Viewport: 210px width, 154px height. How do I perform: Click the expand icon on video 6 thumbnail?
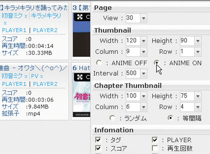80,77
